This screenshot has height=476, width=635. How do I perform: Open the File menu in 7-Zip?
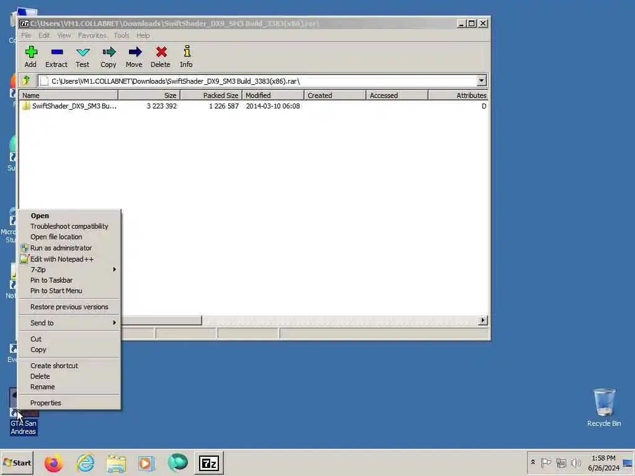coord(26,35)
